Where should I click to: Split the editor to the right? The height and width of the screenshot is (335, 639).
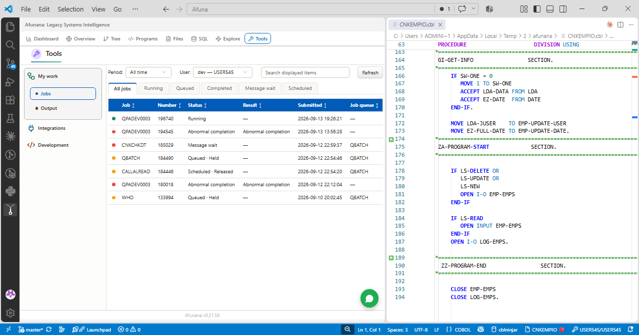(620, 24)
